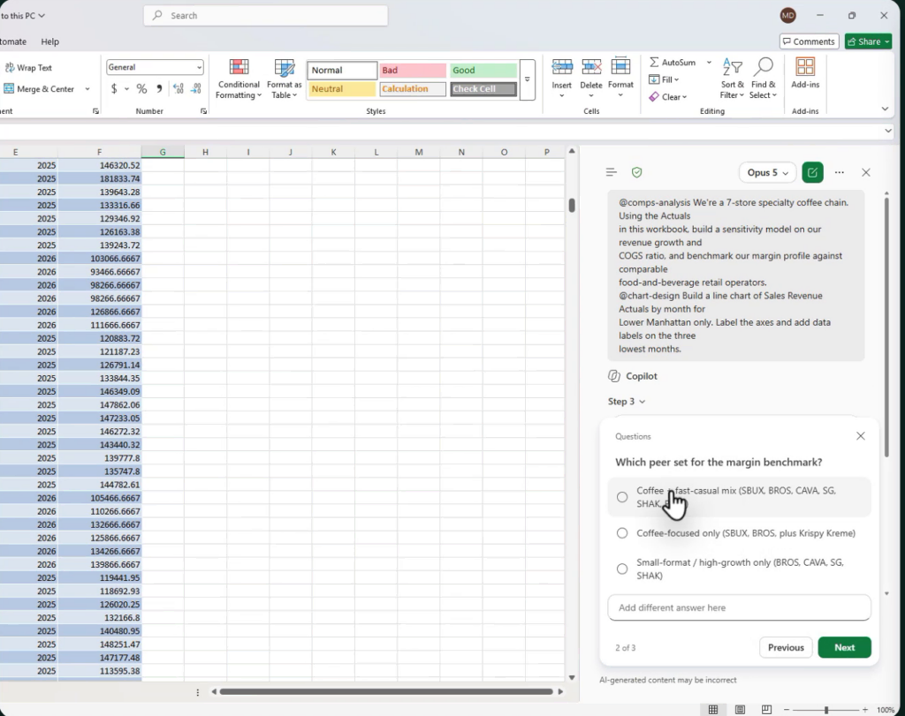This screenshot has height=716, width=905.
Task: Open the Opus 5 model selector
Action: [767, 172]
